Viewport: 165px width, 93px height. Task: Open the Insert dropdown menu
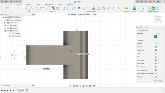coord(135,11)
